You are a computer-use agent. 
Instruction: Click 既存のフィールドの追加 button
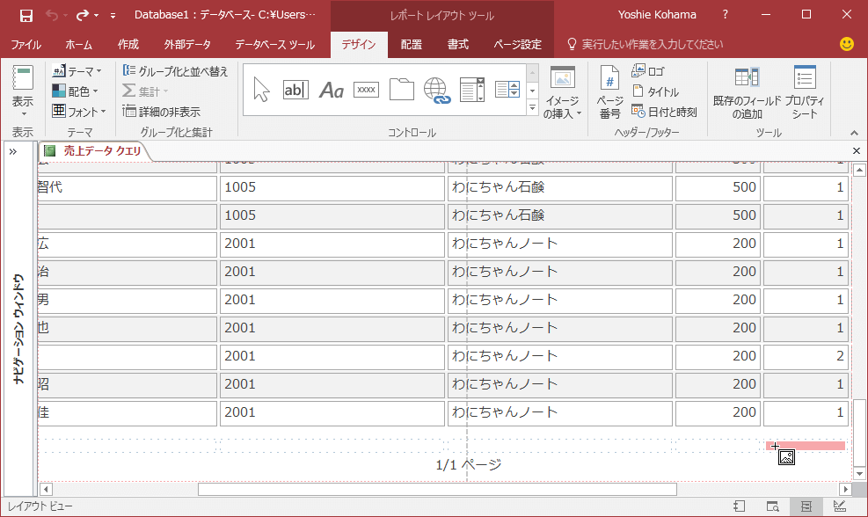pyautogui.click(x=747, y=92)
